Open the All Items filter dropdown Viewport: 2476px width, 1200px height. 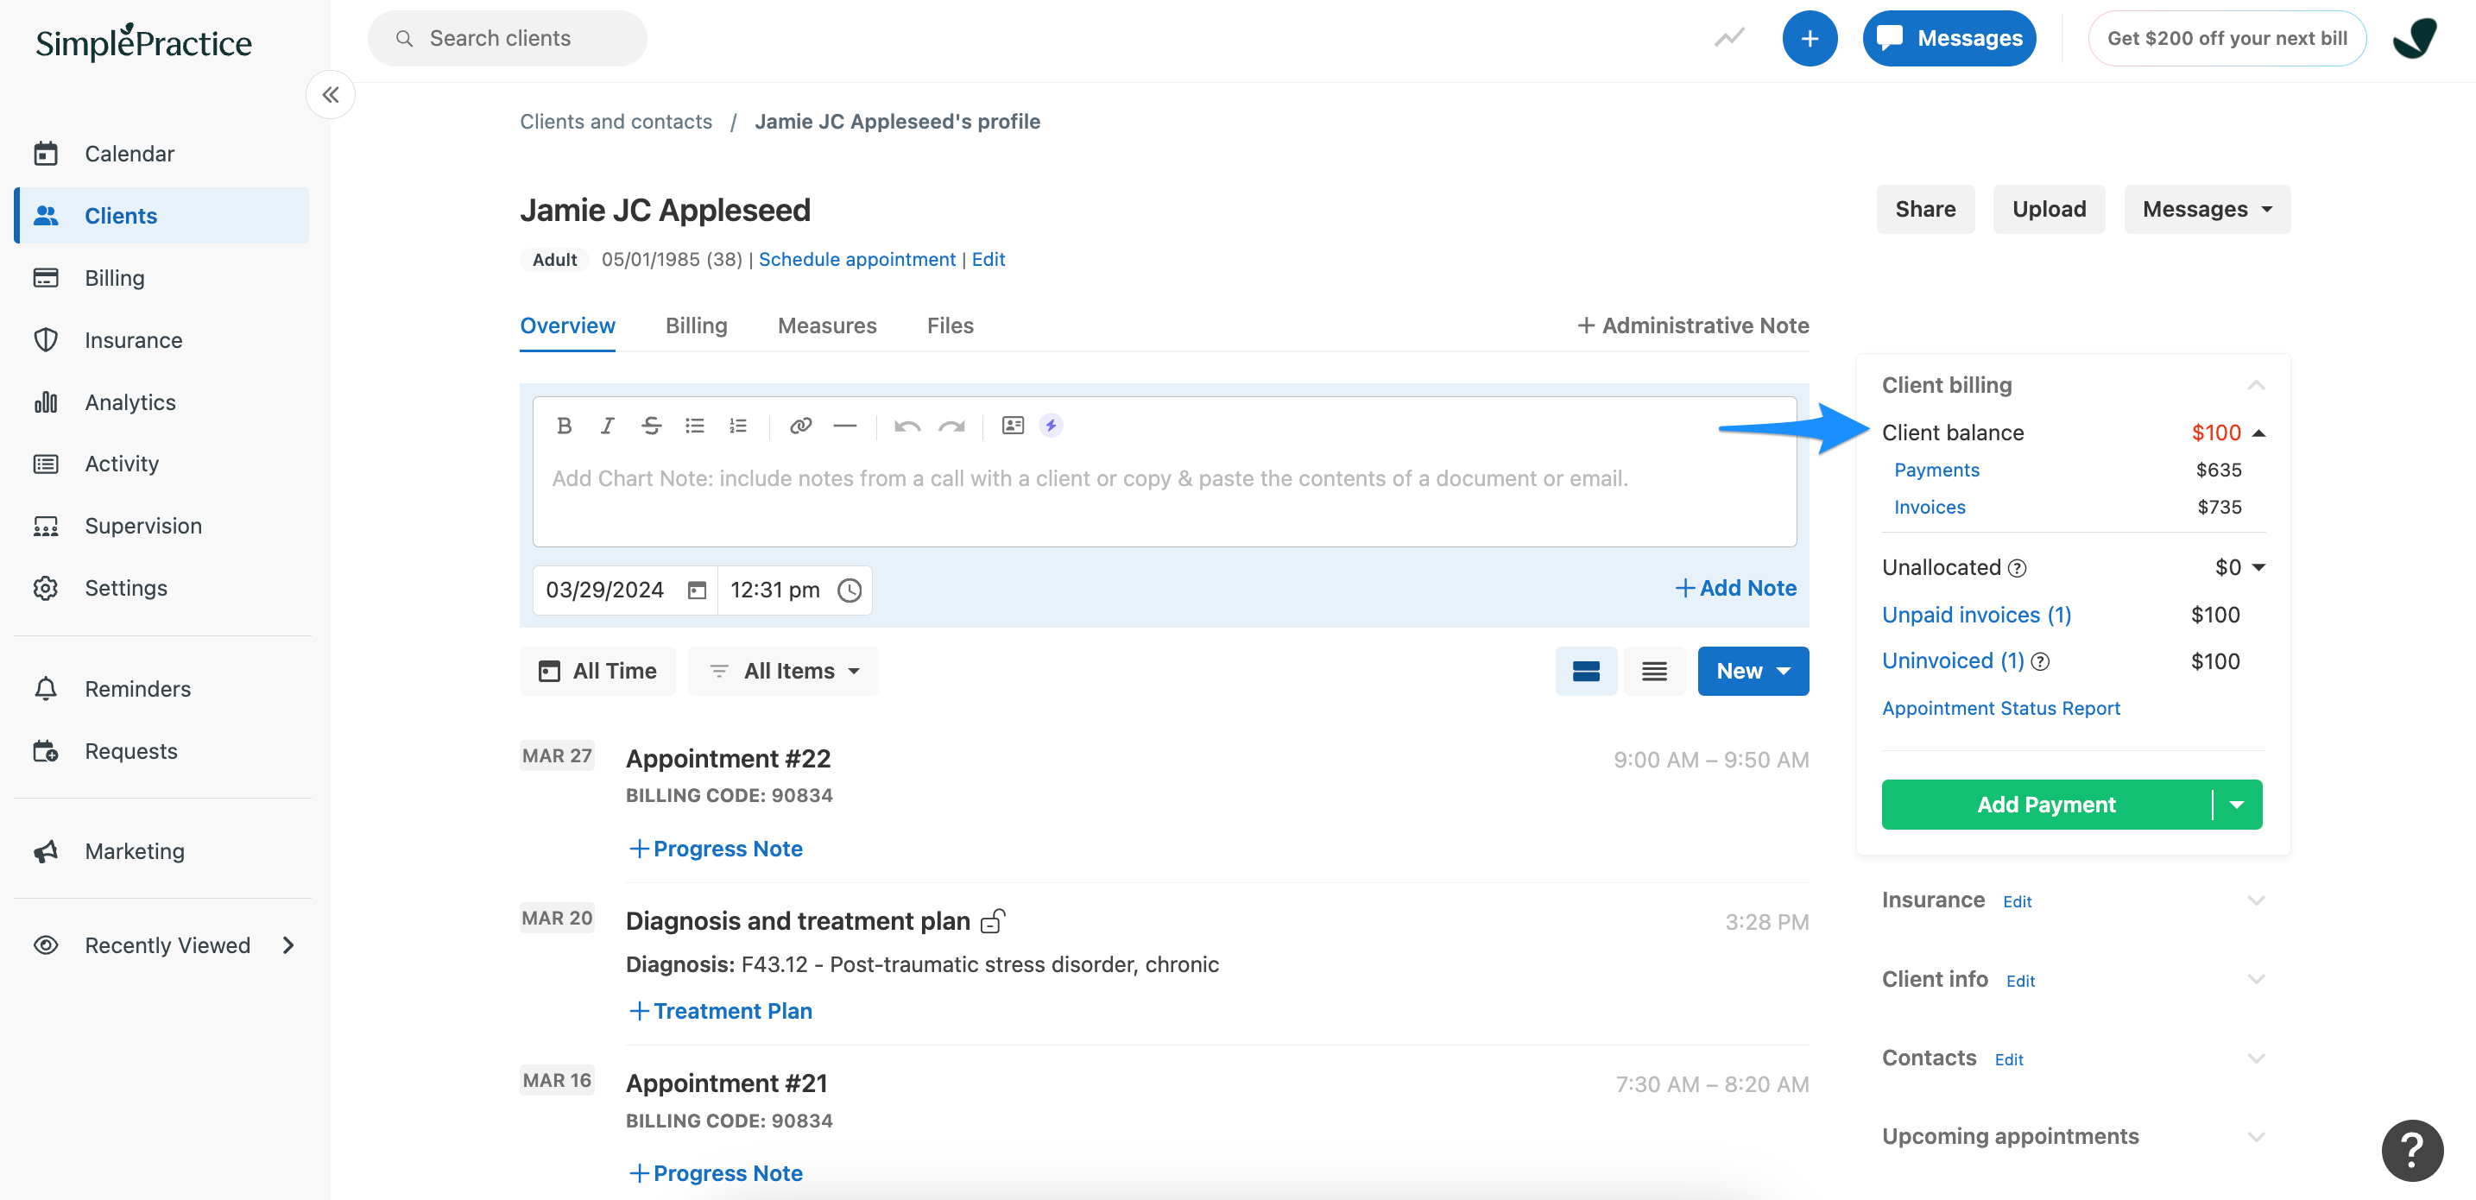[x=782, y=671]
